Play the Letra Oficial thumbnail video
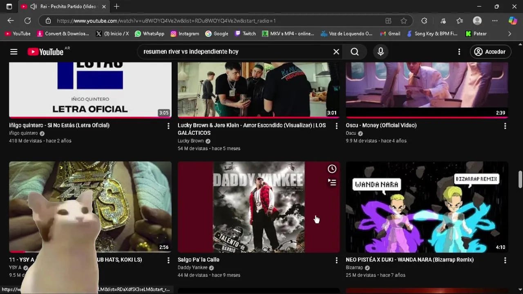 pyautogui.click(x=90, y=90)
